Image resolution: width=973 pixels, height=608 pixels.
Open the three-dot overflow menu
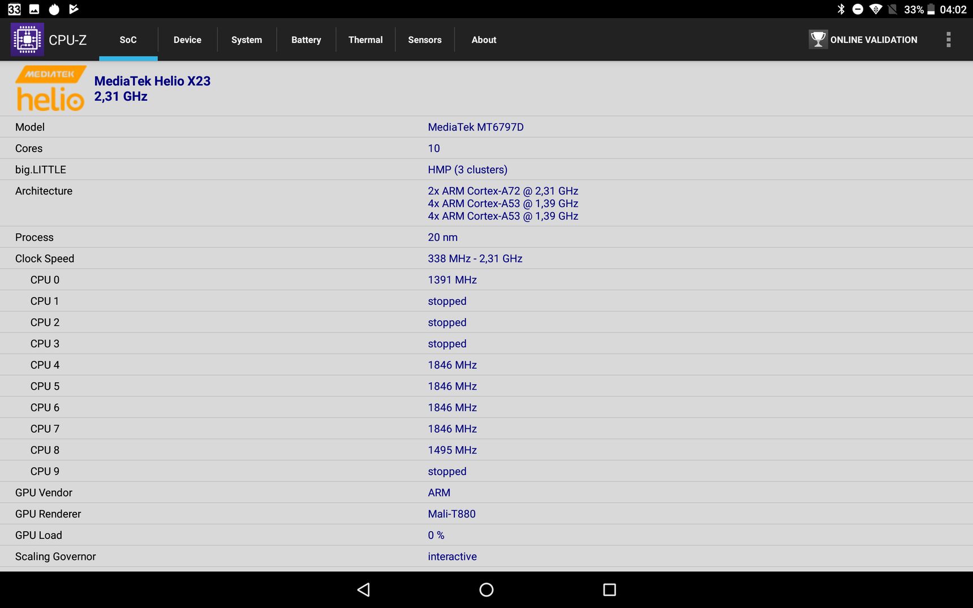(949, 40)
